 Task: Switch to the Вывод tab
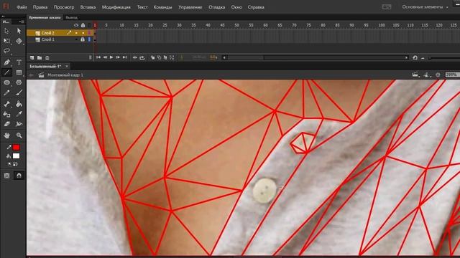tap(72, 17)
